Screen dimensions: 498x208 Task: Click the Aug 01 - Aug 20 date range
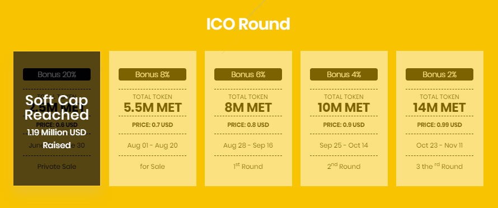tap(152, 145)
